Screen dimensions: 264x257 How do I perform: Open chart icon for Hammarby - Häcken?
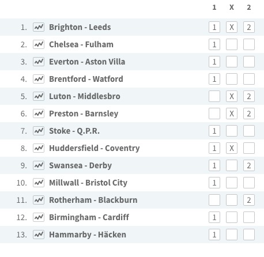click(39, 235)
